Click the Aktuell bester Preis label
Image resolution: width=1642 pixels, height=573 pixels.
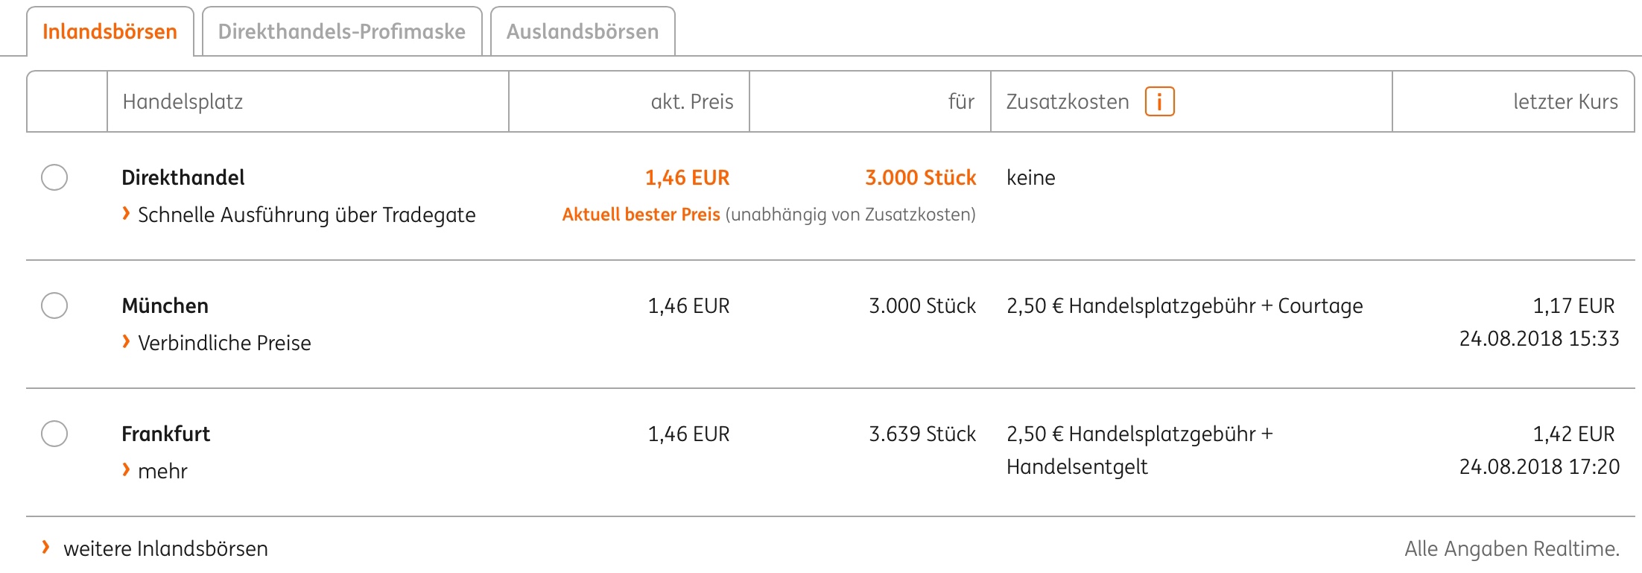tap(641, 215)
